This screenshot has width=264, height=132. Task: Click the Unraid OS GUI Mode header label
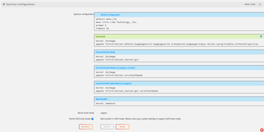pyautogui.click(x=105, y=52)
